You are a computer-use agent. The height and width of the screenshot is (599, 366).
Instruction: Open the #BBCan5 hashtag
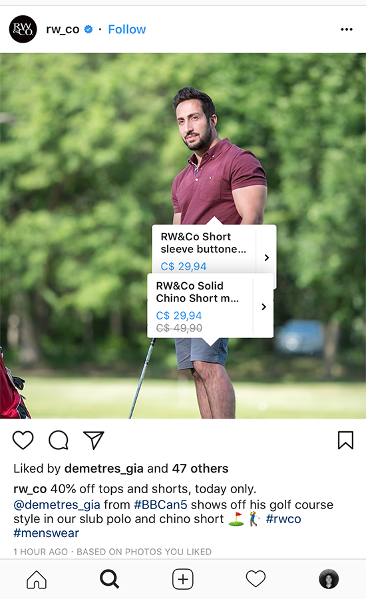click(x=160, y=504)
